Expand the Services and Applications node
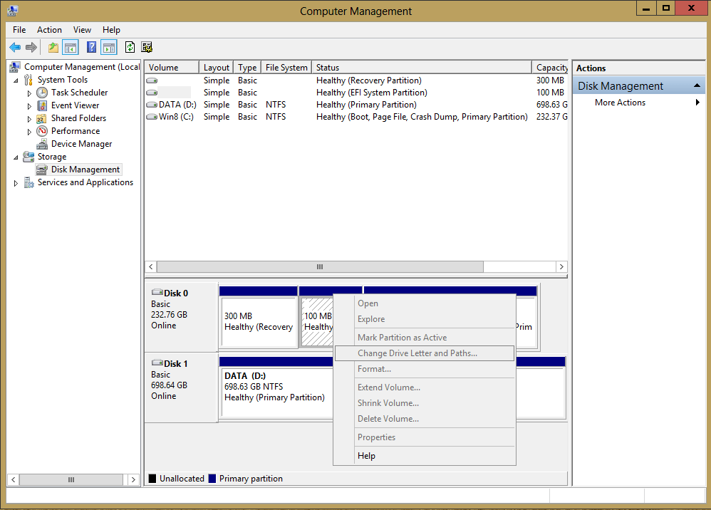Viewport: 711px width, 510px height. tap(16, 183)
